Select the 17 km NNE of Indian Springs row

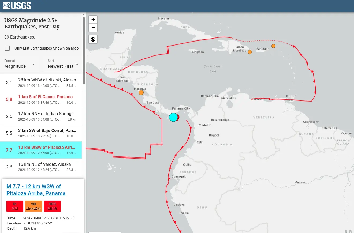pos(41,116)
